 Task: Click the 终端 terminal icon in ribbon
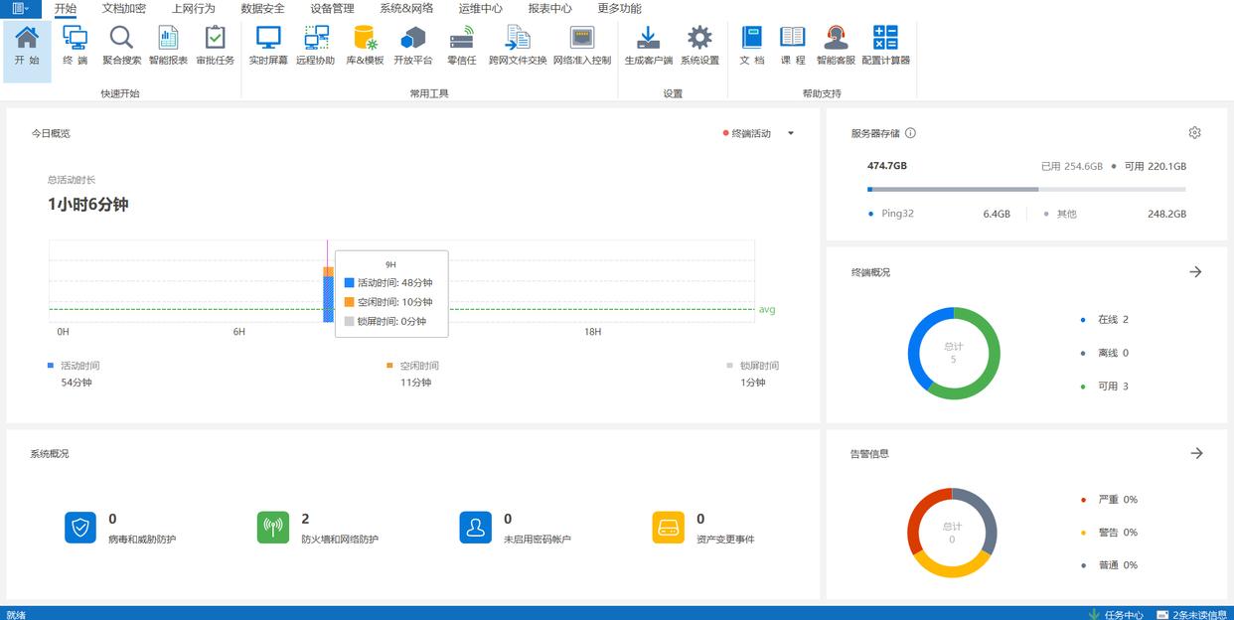coord(75,46)
